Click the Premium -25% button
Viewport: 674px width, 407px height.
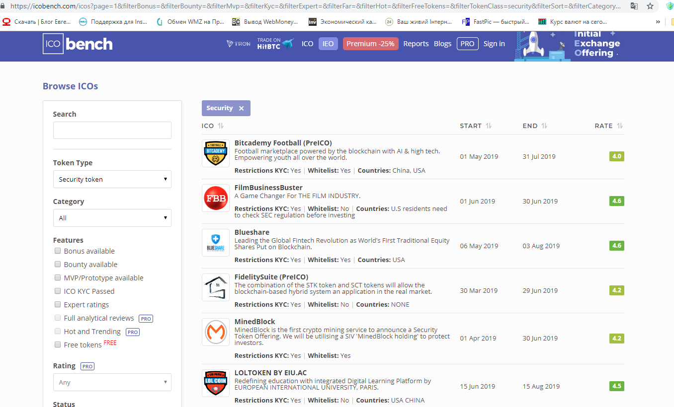pyautogui.click(x=370, y=44)
